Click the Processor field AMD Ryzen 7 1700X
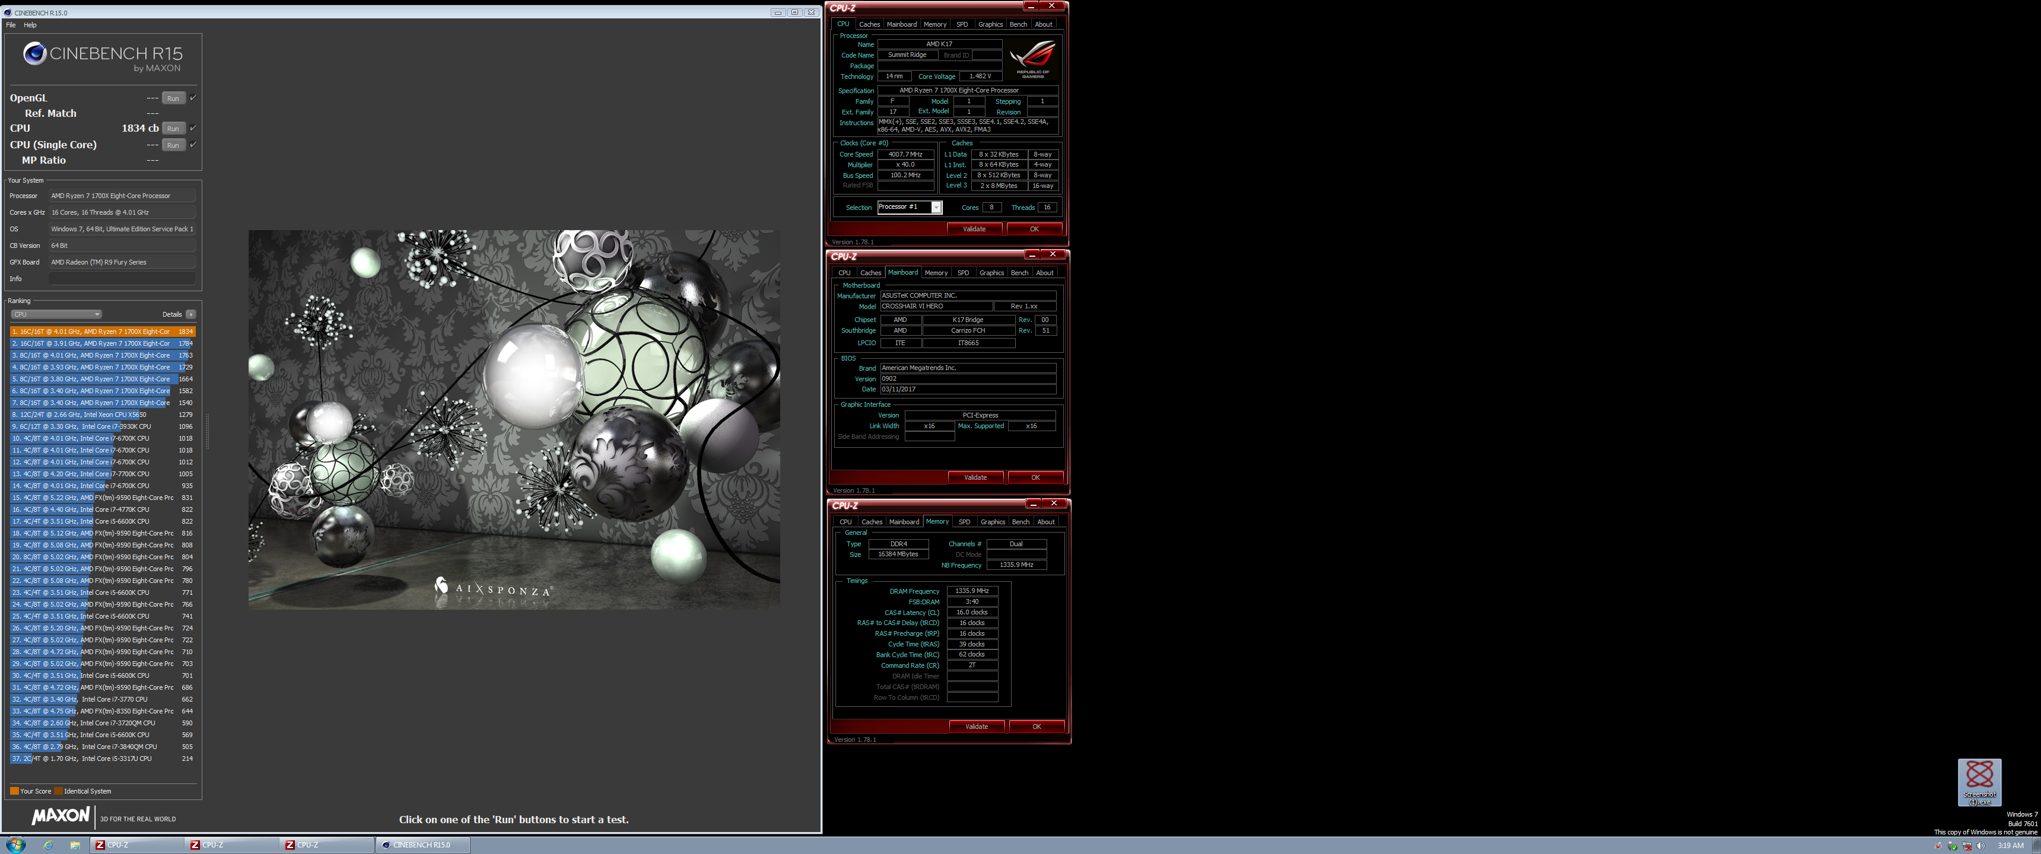This screenshot has width=2041, height=854. point(122,196)
